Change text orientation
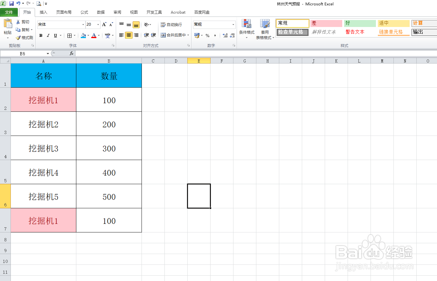The image size is (437, 281). pyautogui.click(x=146, y=24)
